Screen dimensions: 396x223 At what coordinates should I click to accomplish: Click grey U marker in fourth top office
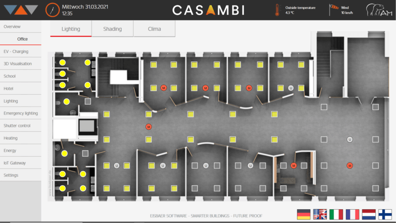tap(291, 88)
